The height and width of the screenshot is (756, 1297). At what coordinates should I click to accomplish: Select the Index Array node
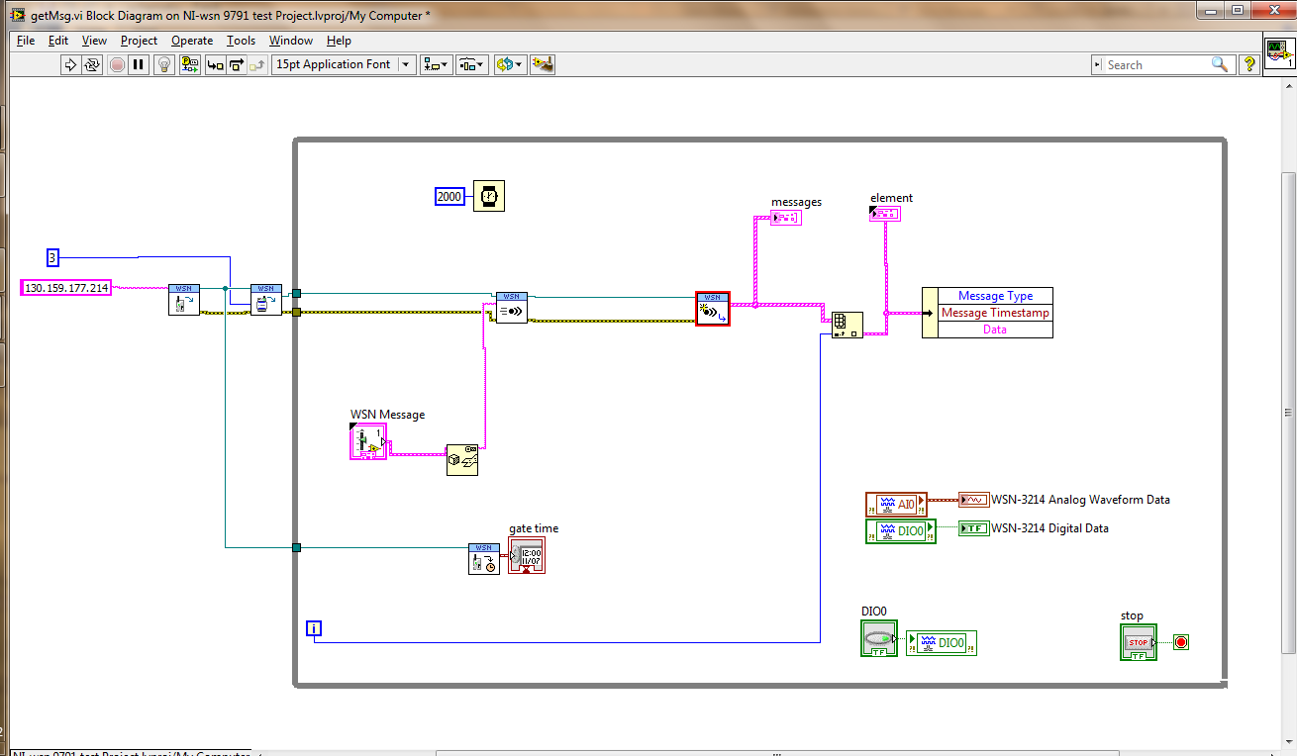848,326
